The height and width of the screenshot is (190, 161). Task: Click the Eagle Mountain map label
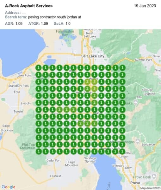71,163
